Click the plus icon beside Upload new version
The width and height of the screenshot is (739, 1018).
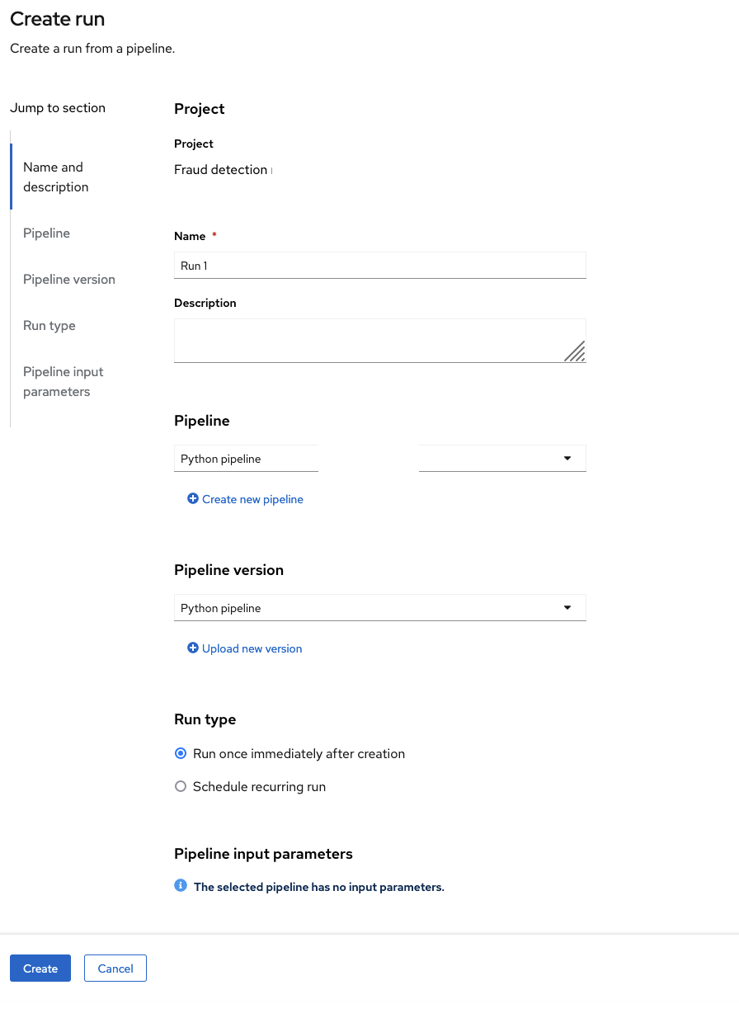point(193,648)
